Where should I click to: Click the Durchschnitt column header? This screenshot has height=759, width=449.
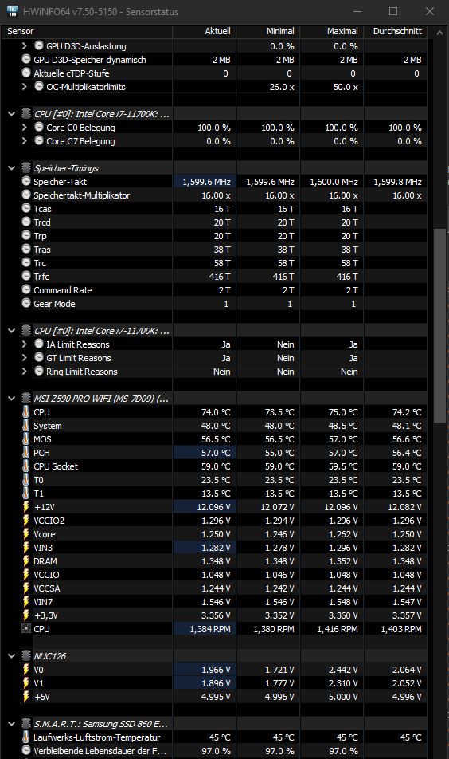[396, 31]
